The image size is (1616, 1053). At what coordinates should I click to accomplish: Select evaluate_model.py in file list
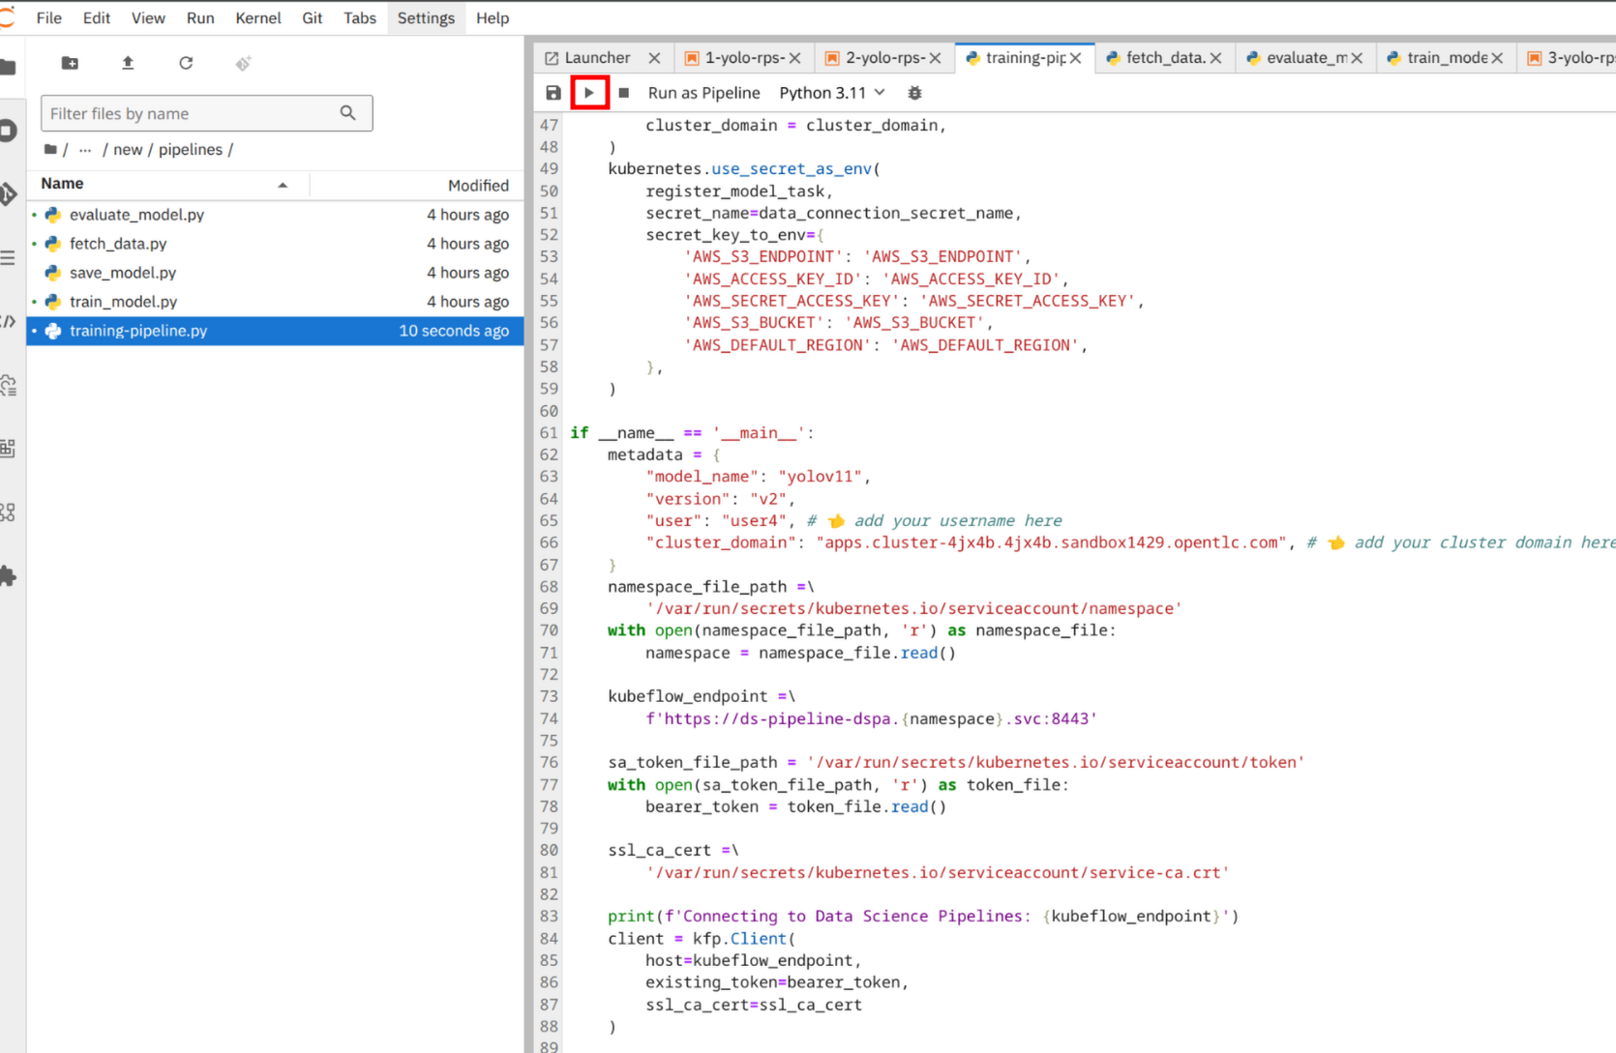coord(275,215)
